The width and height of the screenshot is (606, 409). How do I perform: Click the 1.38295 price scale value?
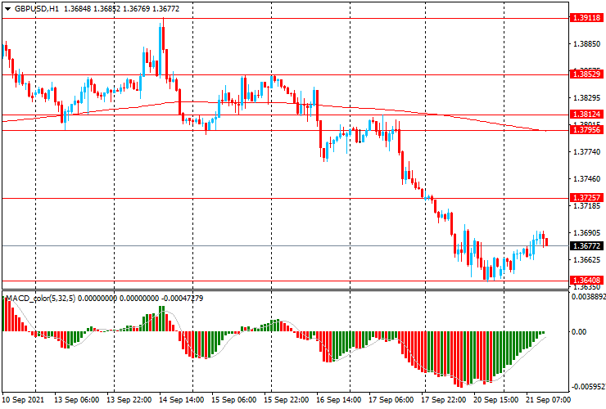click(586, 98)
